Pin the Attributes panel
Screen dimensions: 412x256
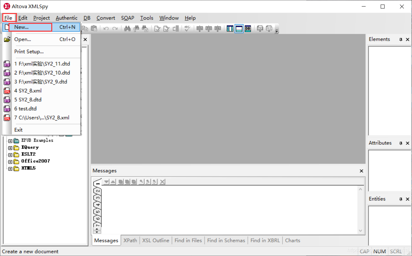click(x=401, y=143)
